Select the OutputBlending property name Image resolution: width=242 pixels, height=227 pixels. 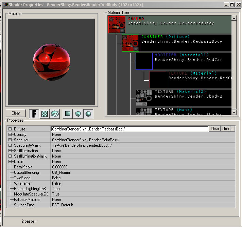click(x=27, y=172)
